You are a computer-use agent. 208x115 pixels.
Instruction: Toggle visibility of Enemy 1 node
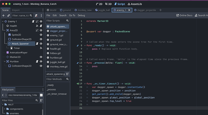(41, 21)
